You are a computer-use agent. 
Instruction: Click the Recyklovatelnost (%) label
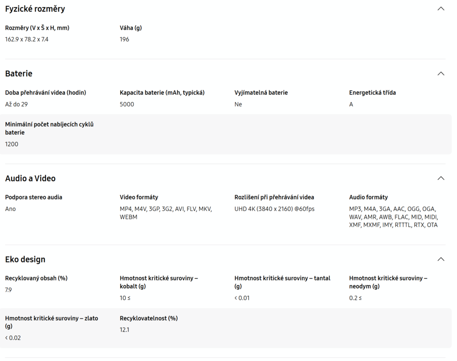tap(149, 319)
